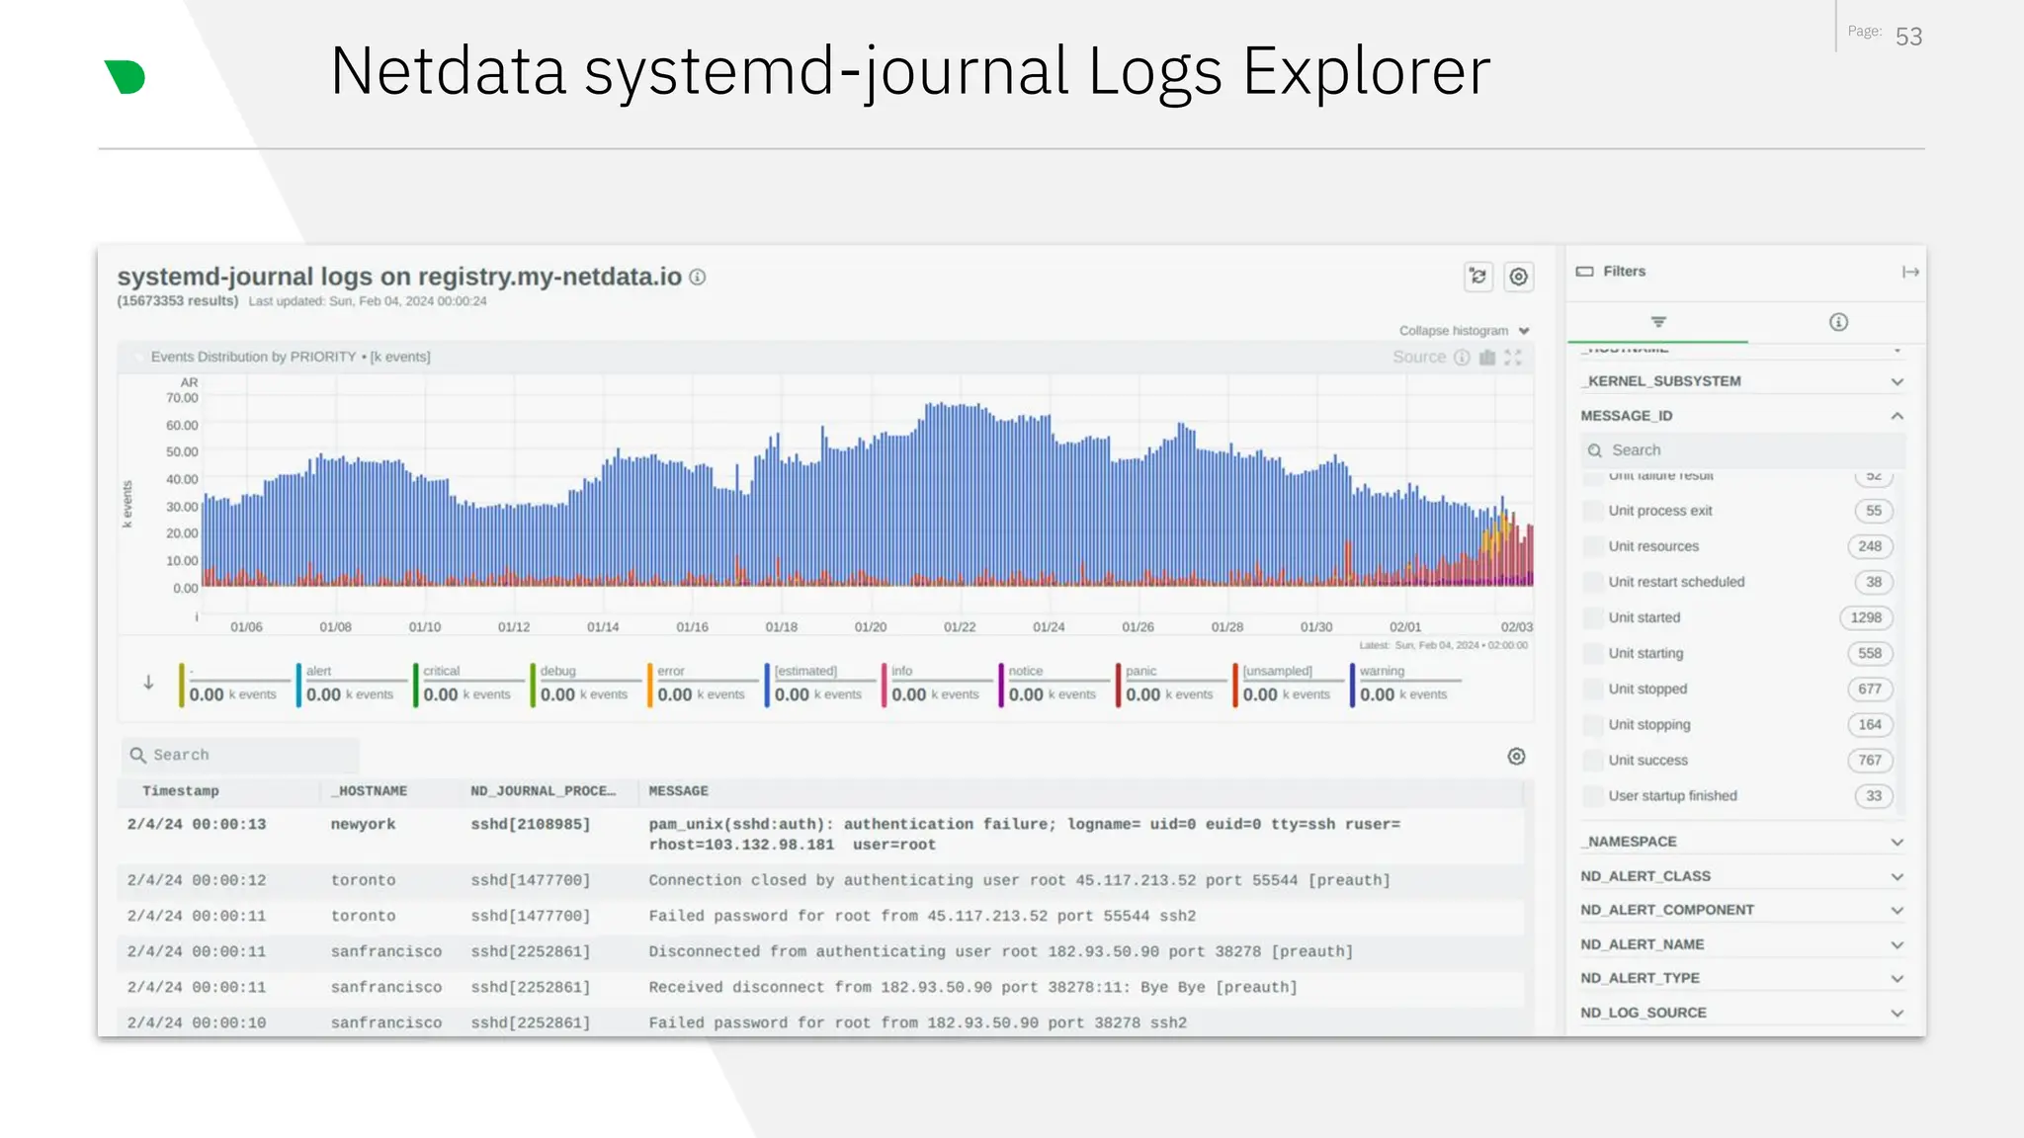Click the bar chart type icon
The height and width of the screenshot is (1138, 2024).
(x=1487, y=358)
